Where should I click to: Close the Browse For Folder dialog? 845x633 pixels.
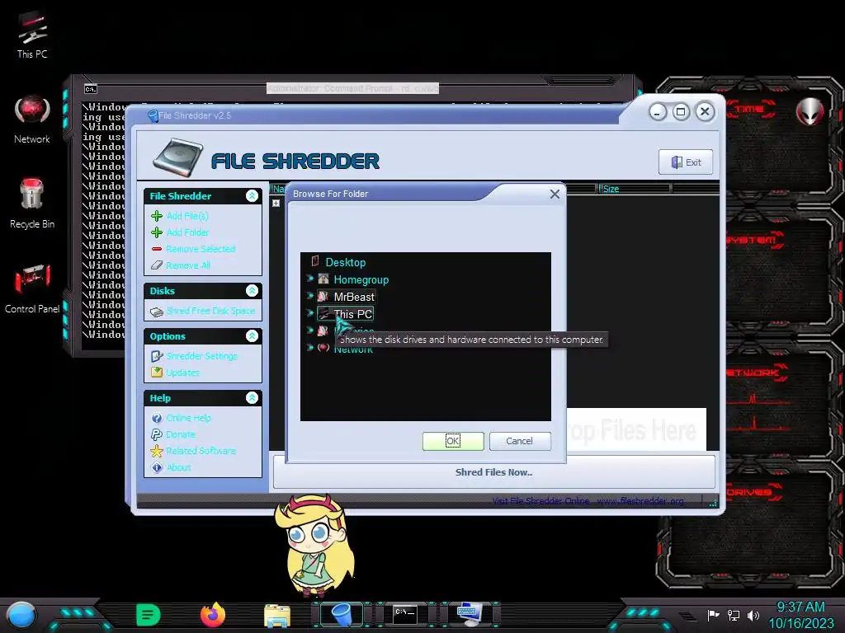tap(555, 195)
